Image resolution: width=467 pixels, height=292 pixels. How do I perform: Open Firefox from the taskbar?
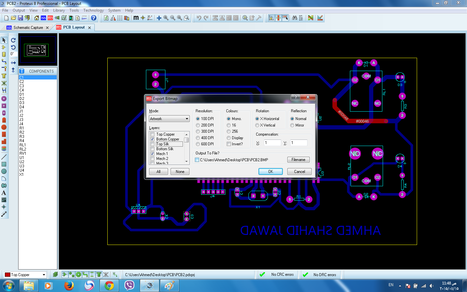pyautogui.click(x=69, y=286)
